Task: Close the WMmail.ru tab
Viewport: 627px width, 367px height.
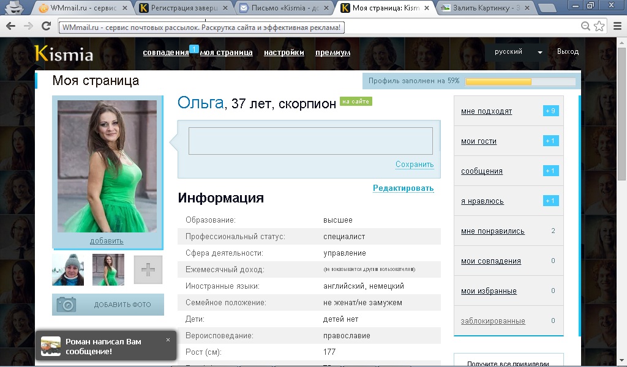Action: tap(125, 7)
